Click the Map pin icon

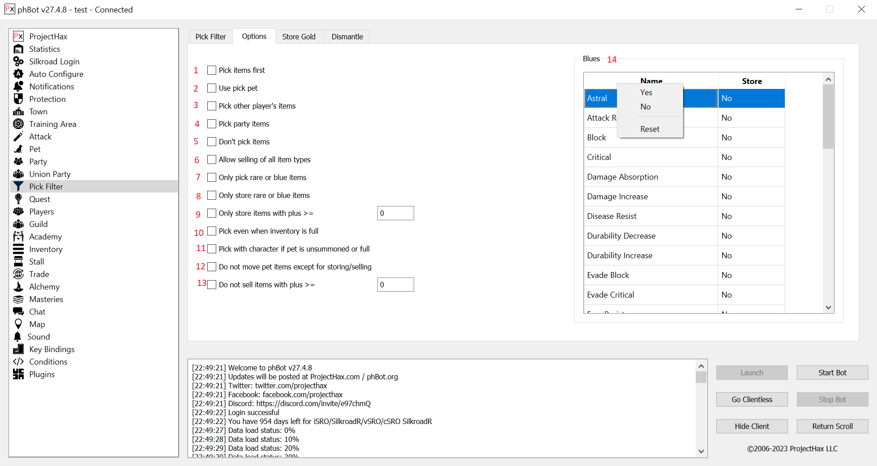coord(18,324)
